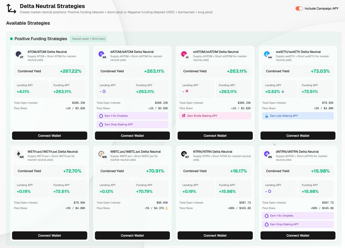Click the stATOM/stATOM Delta Neutral title
345x248 pixels.
coord(216,52)
